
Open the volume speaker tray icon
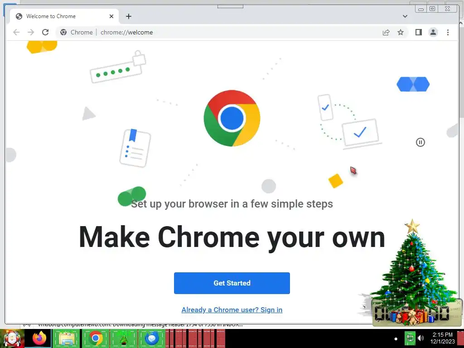(420, 338)
